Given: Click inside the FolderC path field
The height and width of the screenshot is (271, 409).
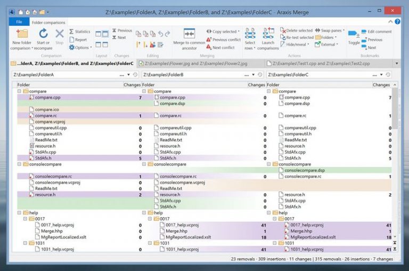Looking at the screenshot, I should tap(319, 75).
